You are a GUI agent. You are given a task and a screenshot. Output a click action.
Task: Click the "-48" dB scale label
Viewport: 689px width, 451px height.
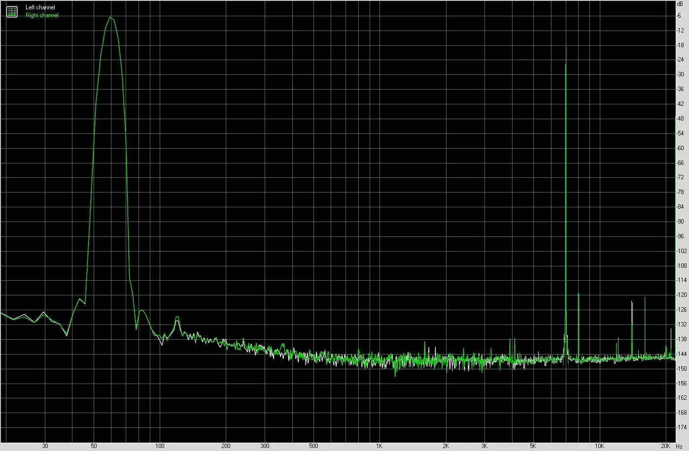coord(681,119)
